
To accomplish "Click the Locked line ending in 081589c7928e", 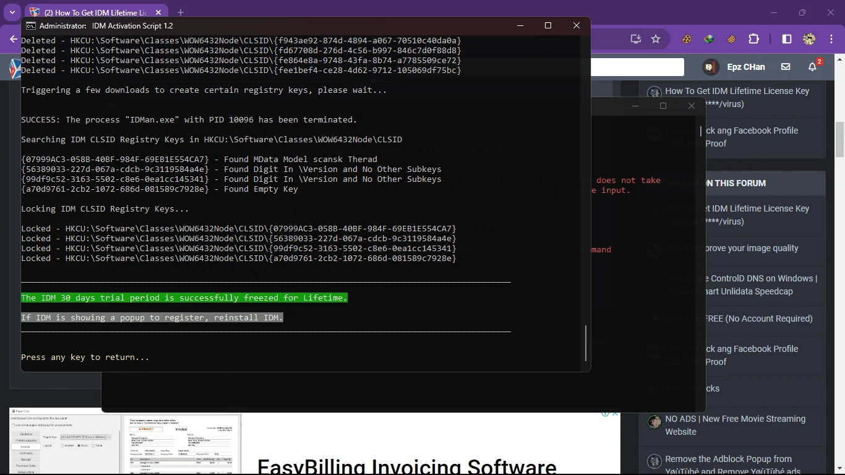I will (239, 258).
